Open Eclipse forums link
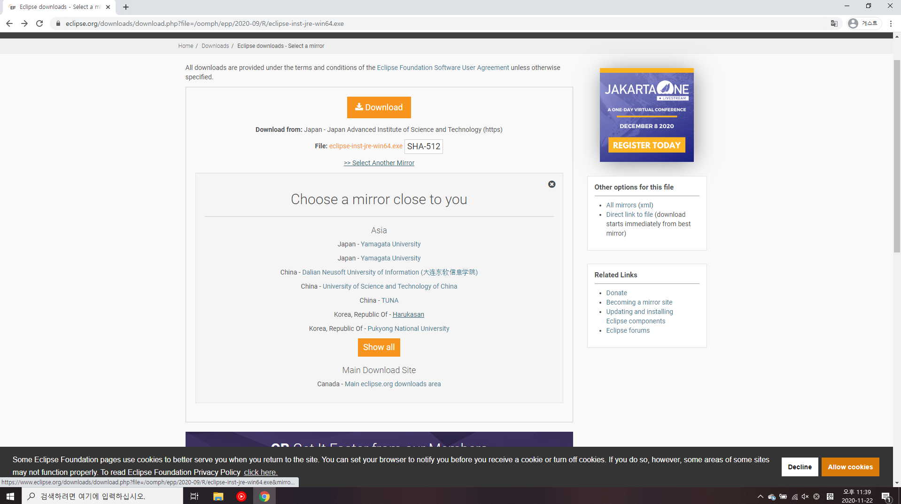This screenshot has height=504, width=901. [x=628, y=330]
